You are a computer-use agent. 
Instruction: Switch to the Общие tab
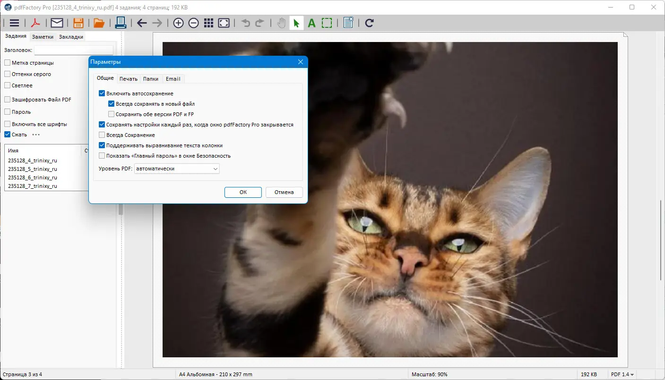click(x=105, y=78)
